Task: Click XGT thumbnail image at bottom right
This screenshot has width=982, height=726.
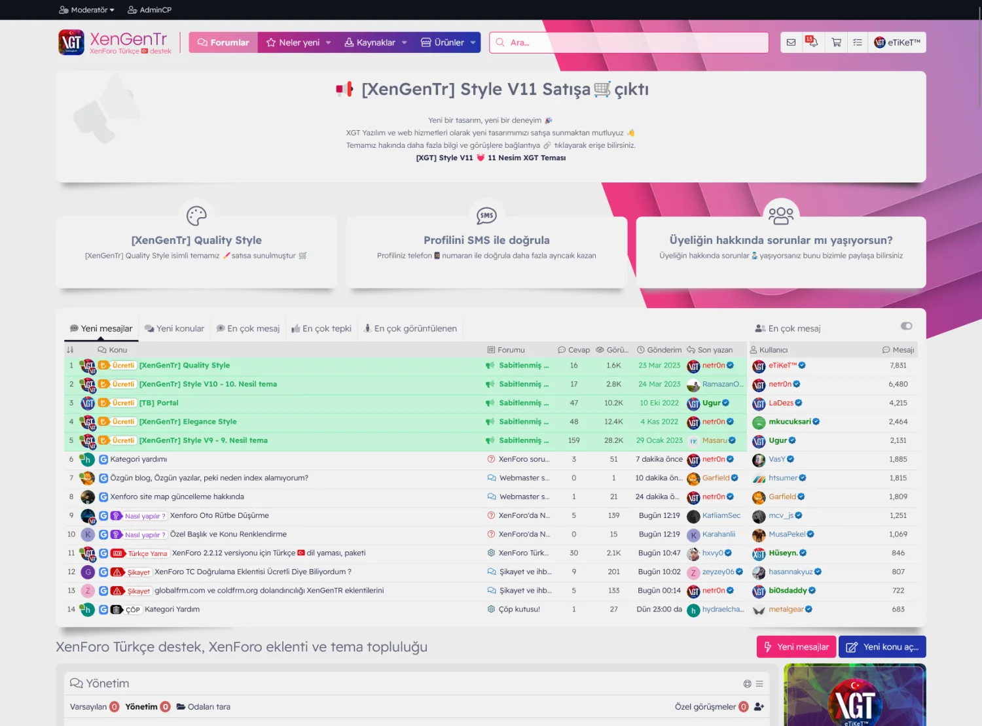Action: 855,695
